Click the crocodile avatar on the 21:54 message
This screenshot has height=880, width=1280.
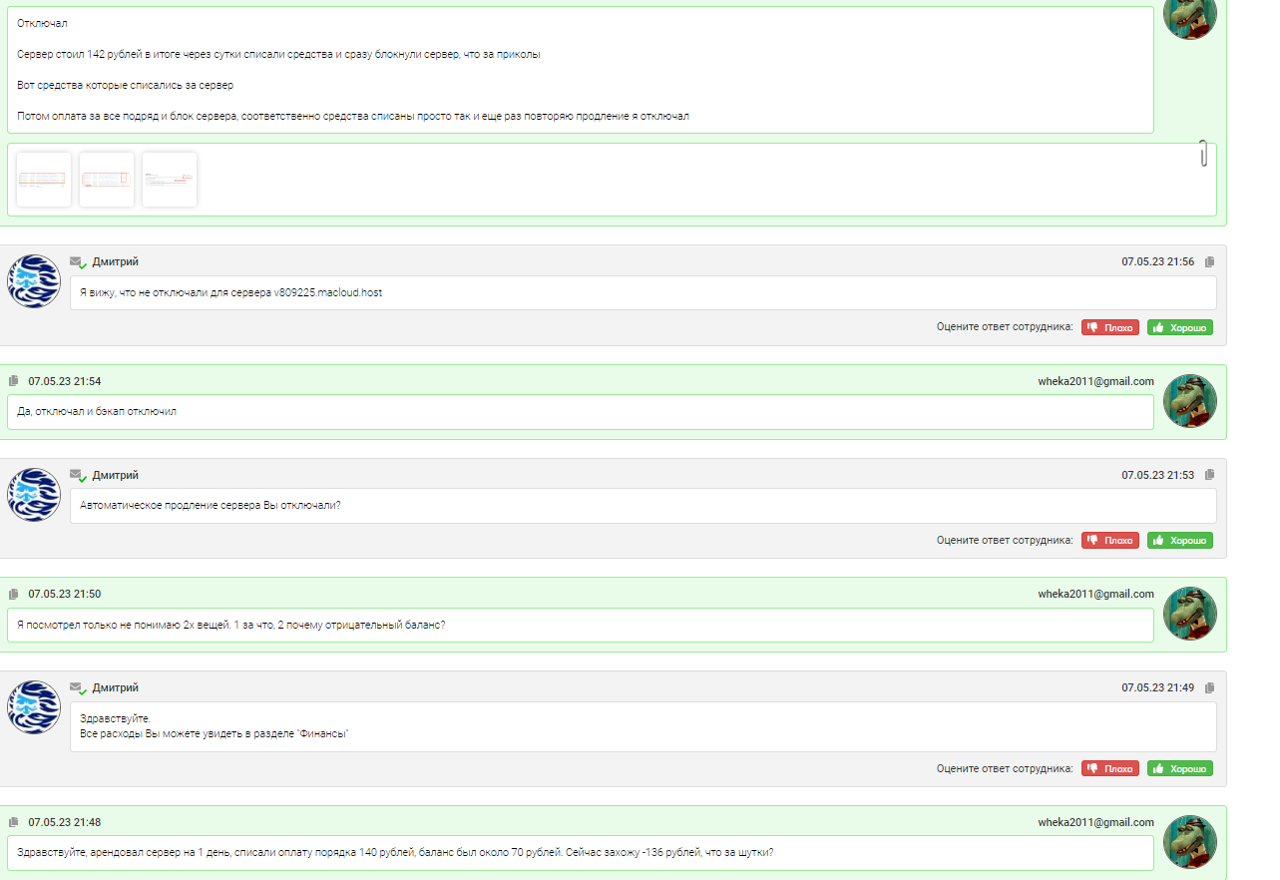pos(1190,401)
